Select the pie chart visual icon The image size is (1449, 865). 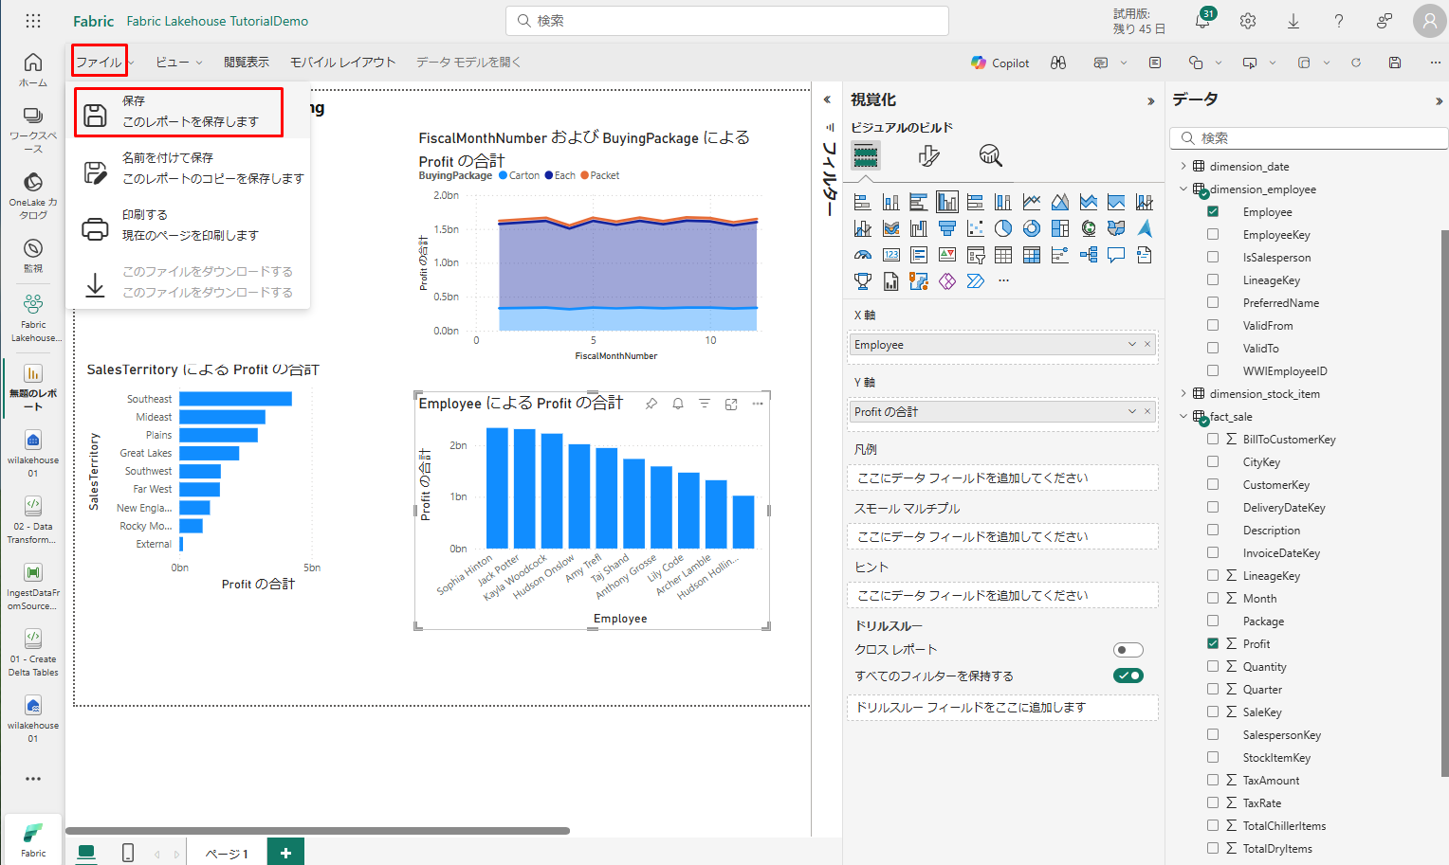[1003, 228]
